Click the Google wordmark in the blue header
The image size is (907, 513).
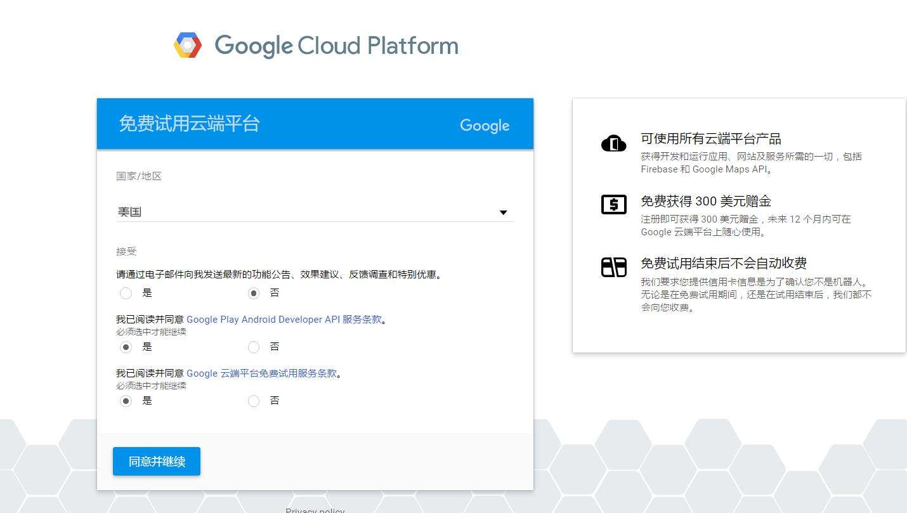[485, 126]
